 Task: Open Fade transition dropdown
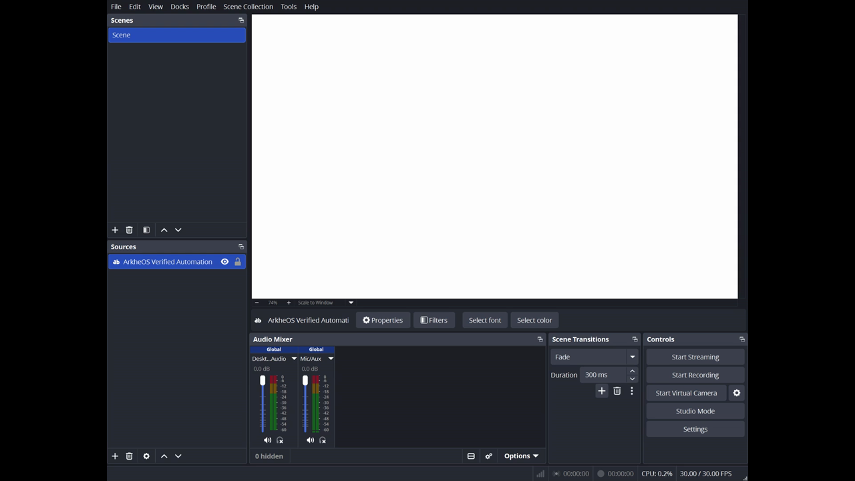point(594,357)
